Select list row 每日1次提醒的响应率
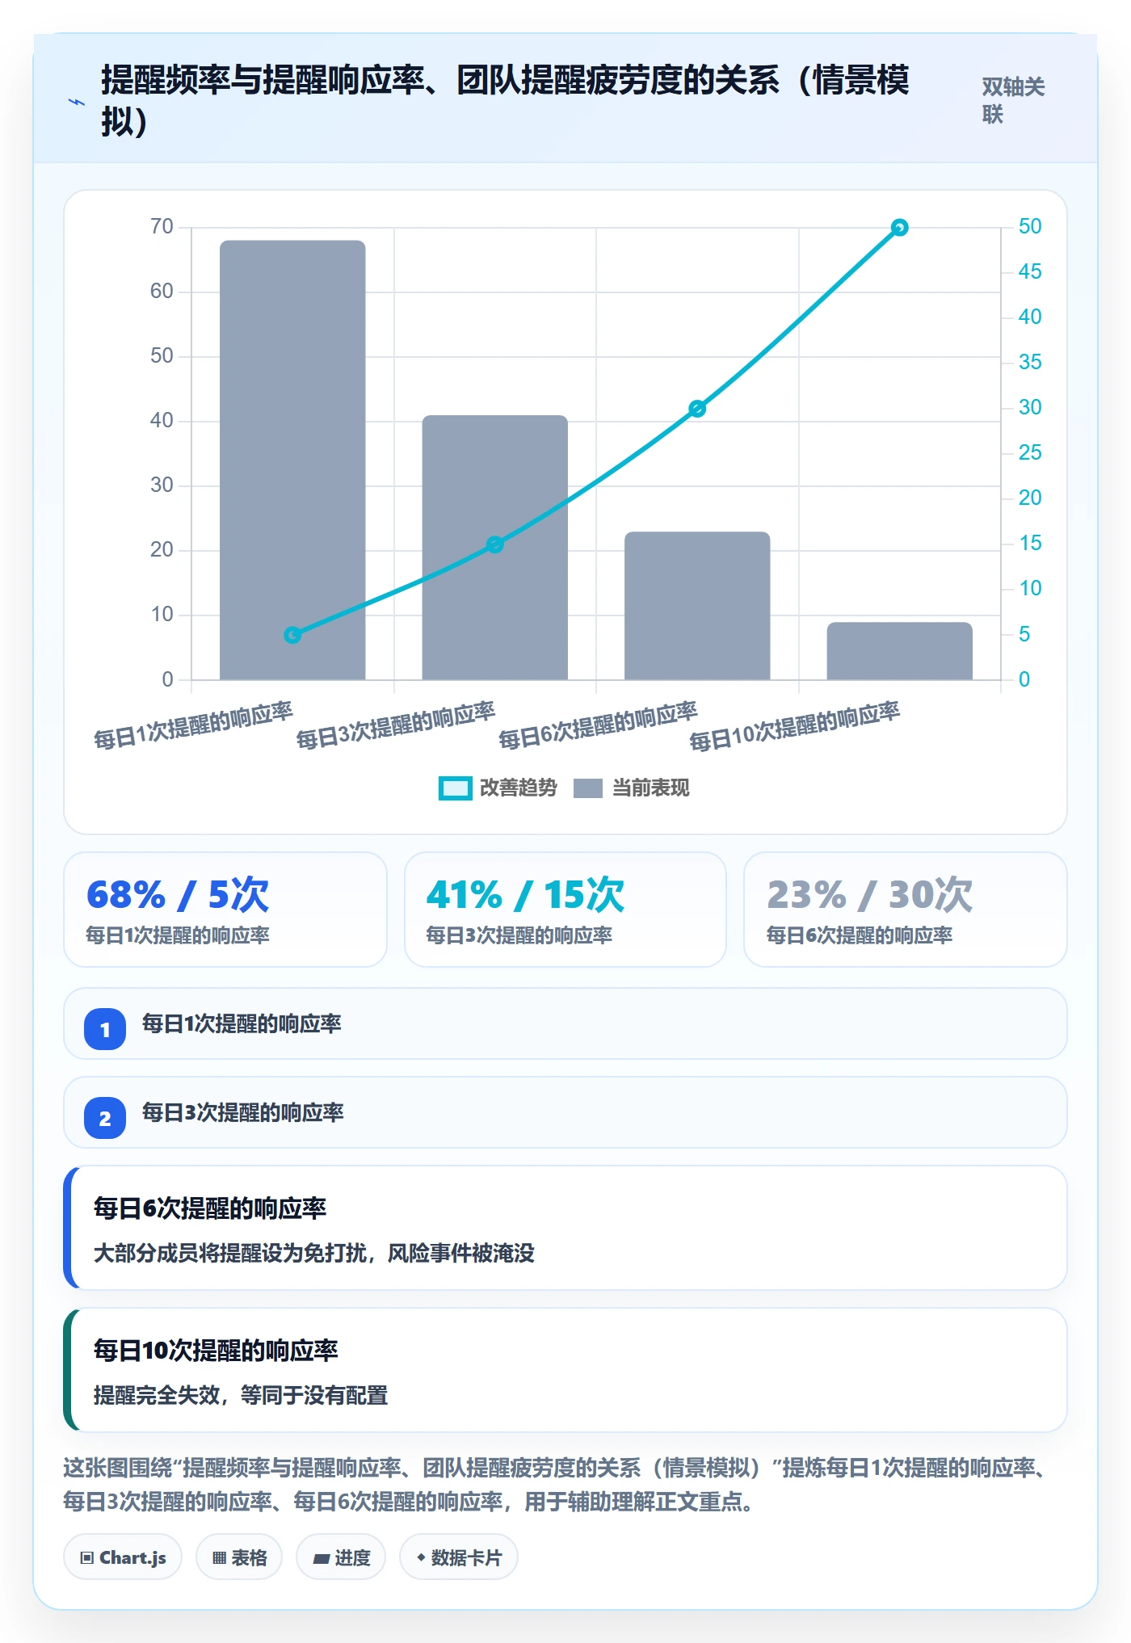The width and height of the screenshot is (1131, 1643). [565, 1023]
